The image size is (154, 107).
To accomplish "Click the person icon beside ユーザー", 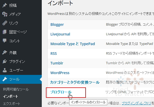I will click(x=5, y=70).
